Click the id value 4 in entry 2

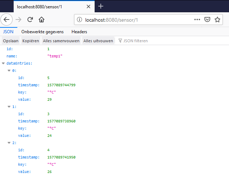point(48,150)
